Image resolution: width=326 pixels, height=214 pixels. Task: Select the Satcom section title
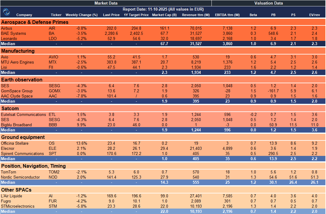tap(10, 108)
